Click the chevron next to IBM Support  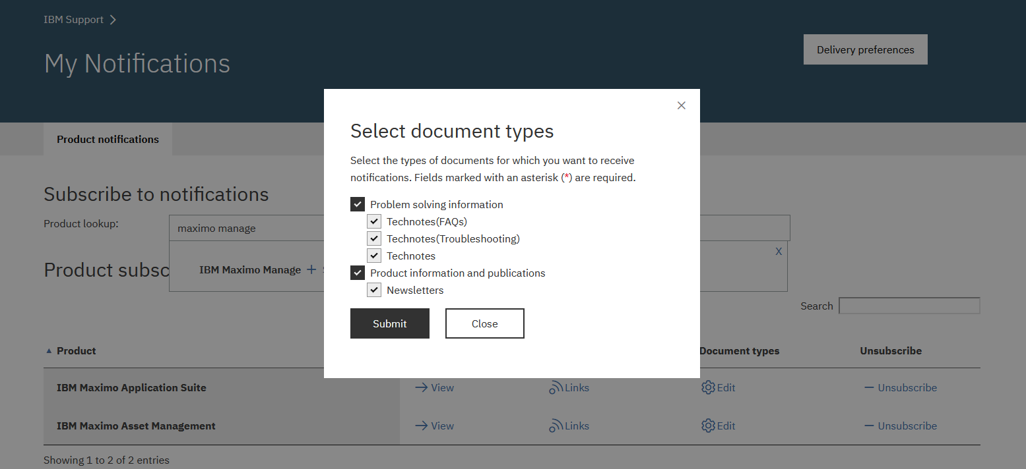(113, 20)
